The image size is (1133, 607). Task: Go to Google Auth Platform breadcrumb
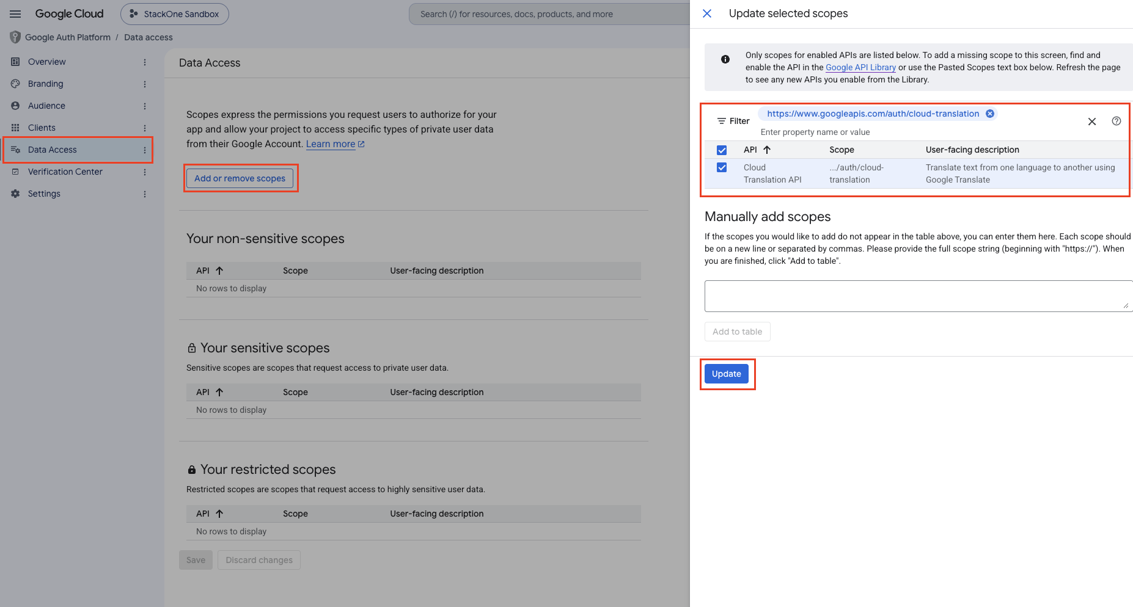pos(68,37)
